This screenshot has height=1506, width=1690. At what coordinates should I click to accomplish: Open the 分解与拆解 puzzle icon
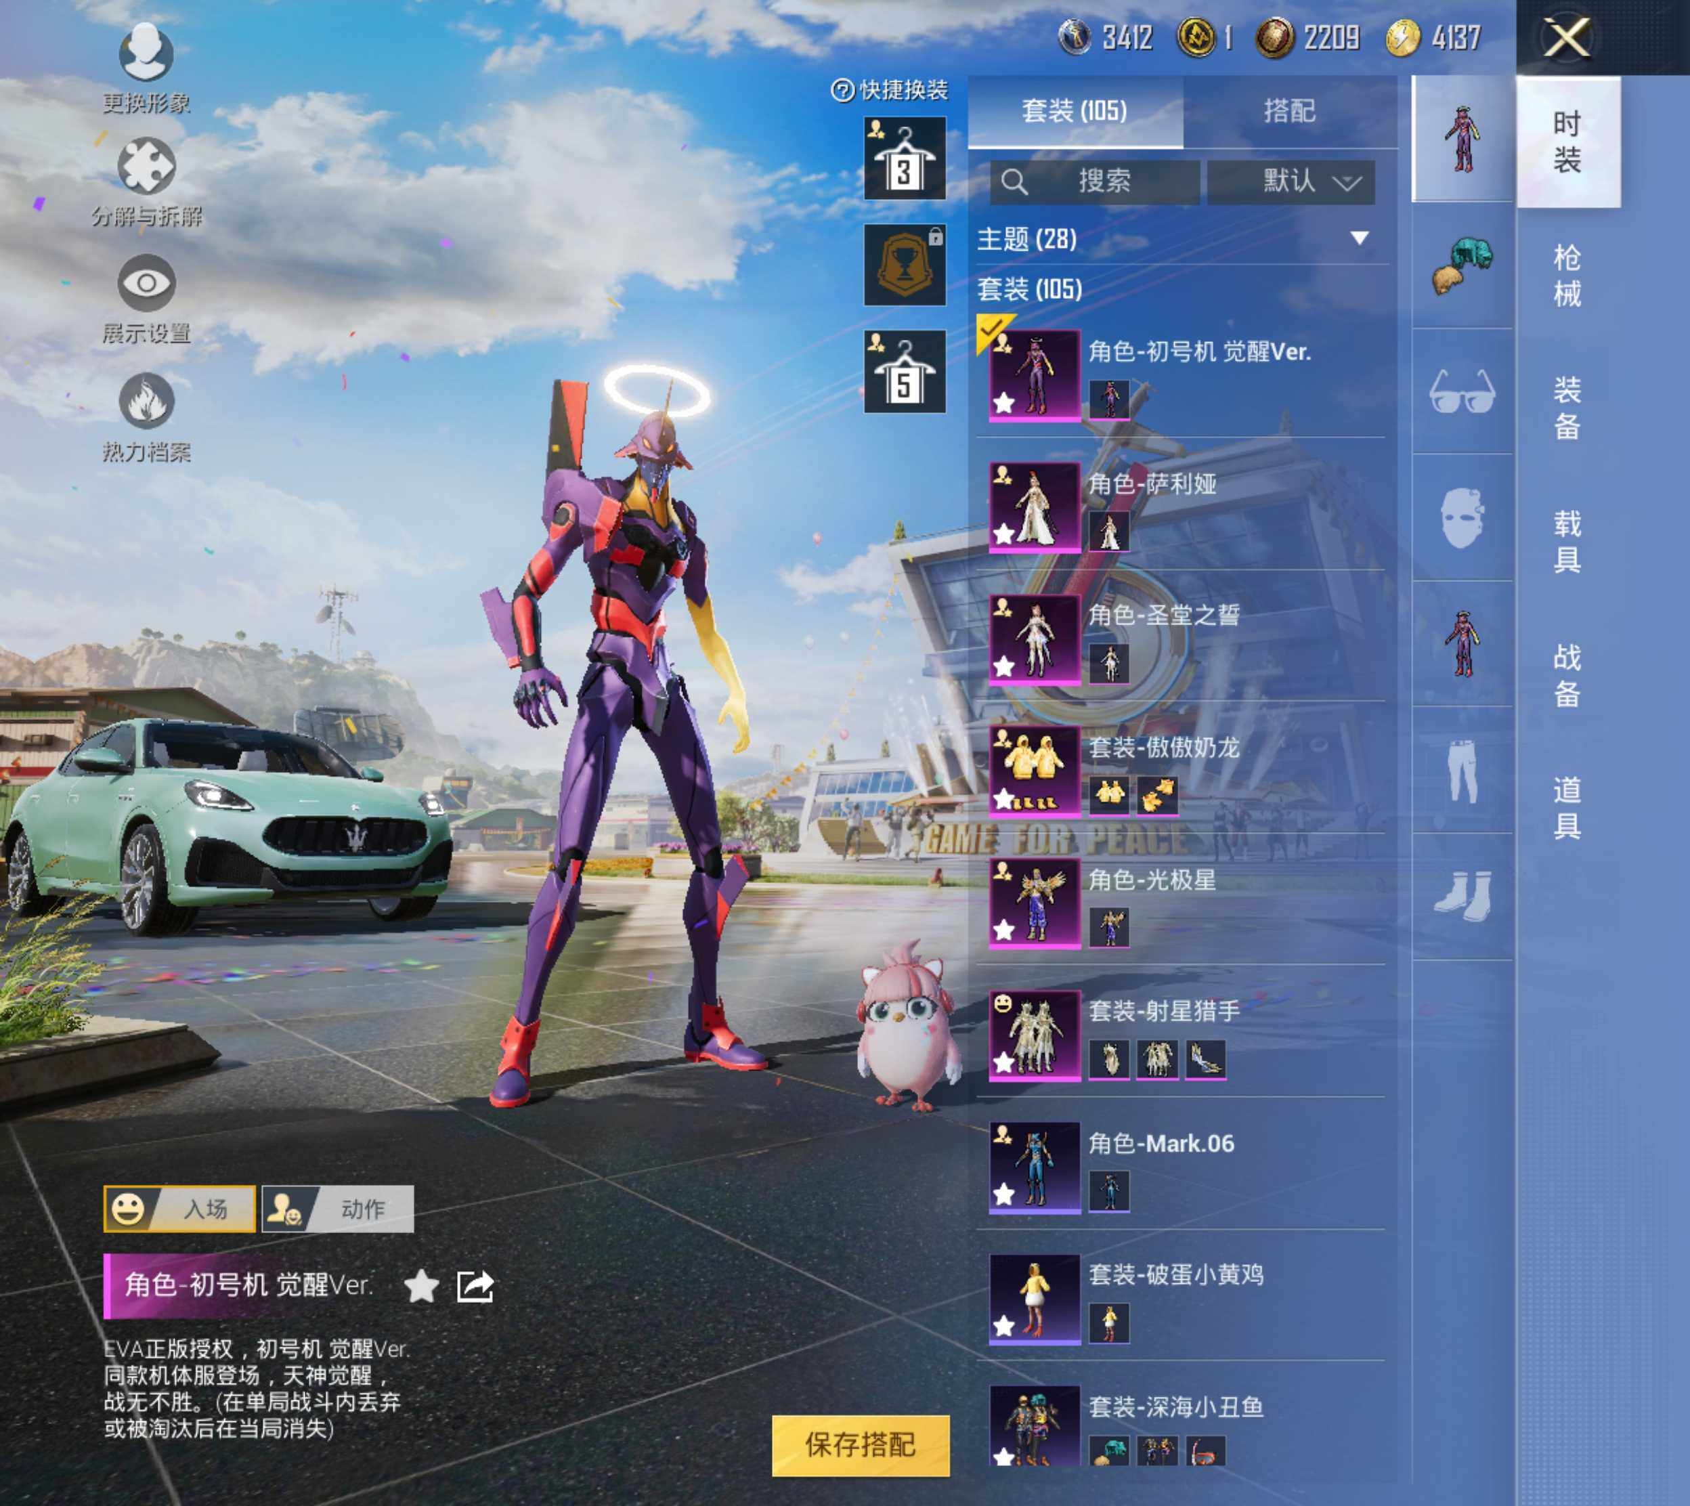click(x=146, y=165)
